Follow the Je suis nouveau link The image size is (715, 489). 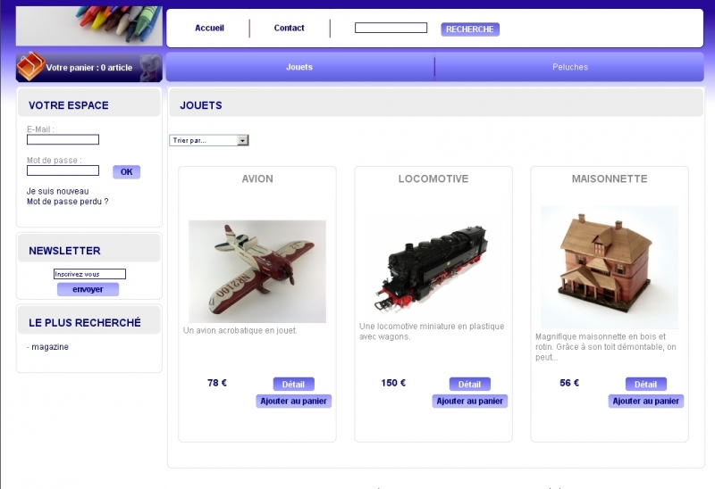pyautogui.click(x=57, y=191)
